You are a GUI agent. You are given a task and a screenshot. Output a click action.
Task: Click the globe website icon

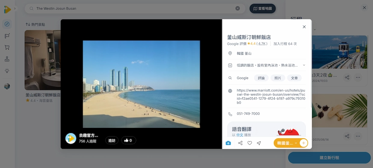click(x=230, y=91)
